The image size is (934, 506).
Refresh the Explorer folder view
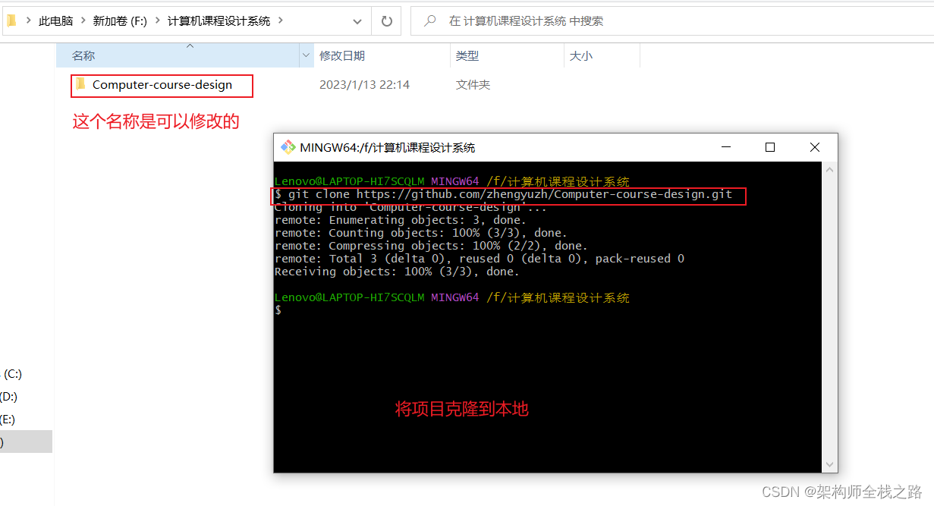pyautogui.click(x=386, y=21)
